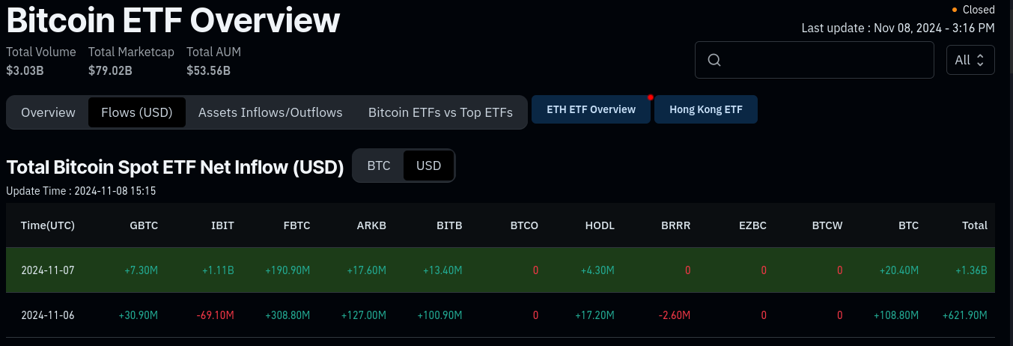
Task: Click the orange Closed status dot
Action: coord(954,10)
